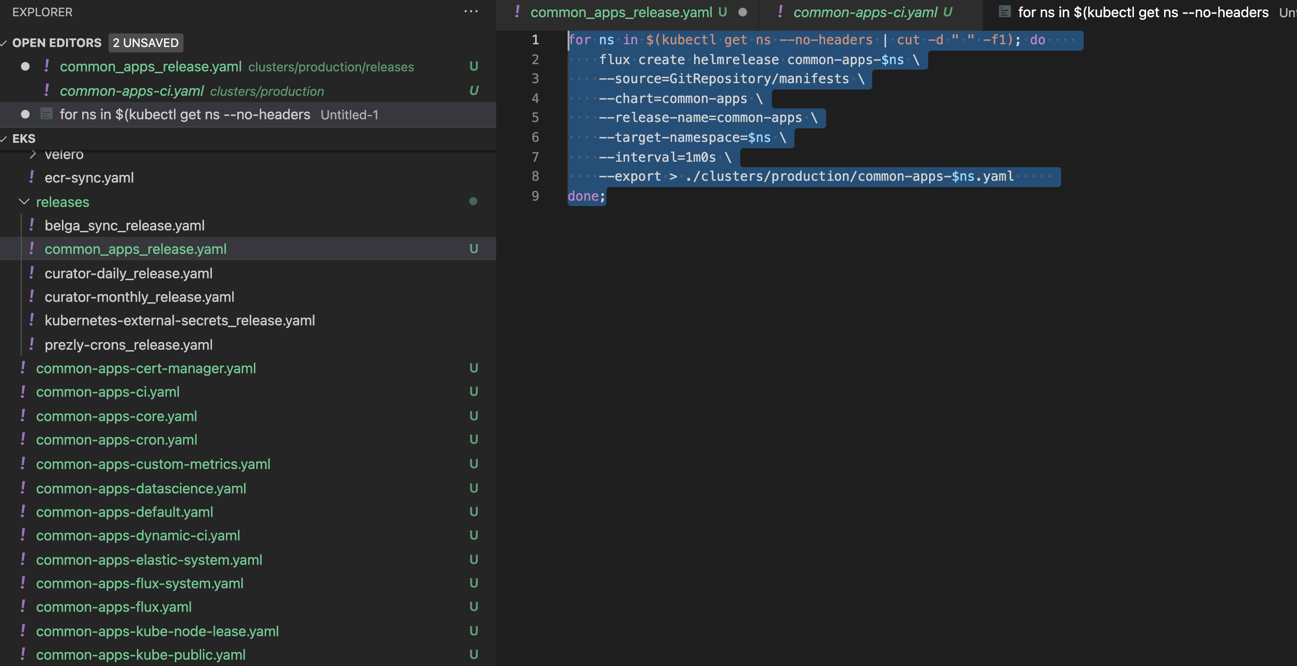
Task: Open common-apps-flux-system.yaml from the file list
Action: tap(140, 583)
